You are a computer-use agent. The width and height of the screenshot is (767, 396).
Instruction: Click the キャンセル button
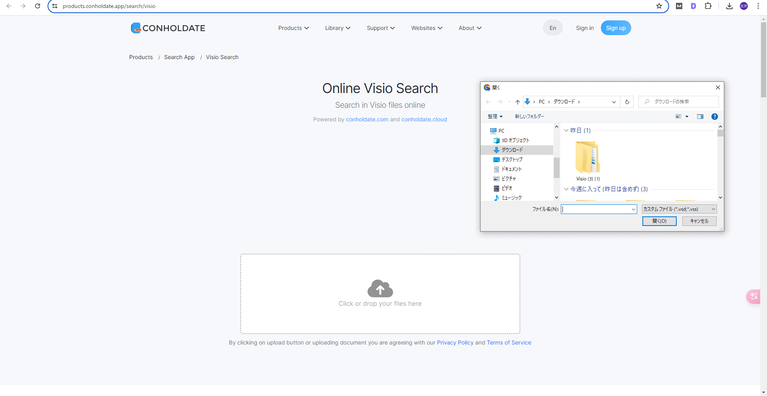coord(699,221)
